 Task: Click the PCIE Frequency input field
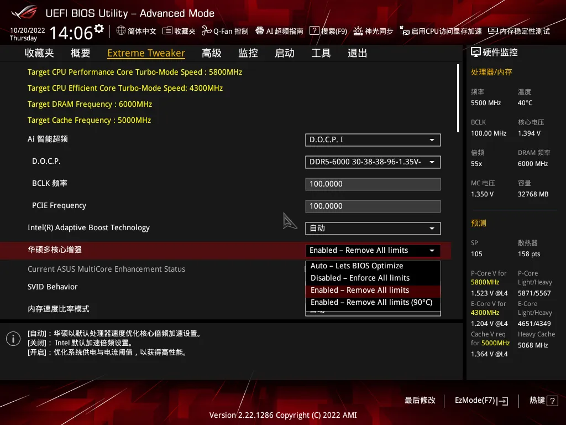373,206
